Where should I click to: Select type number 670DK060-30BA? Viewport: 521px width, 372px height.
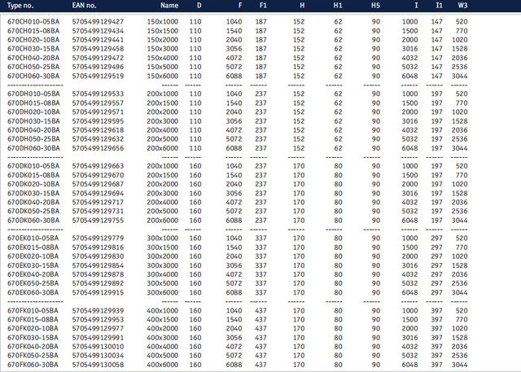pyautogui.click(x=33, y=221)
